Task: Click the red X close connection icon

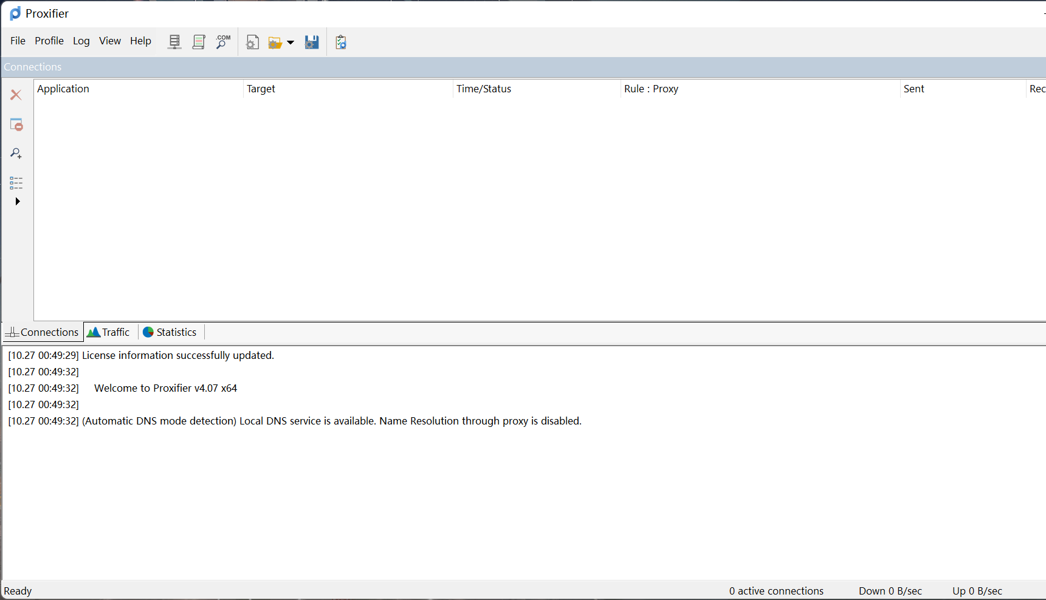Action: (16, 95)
